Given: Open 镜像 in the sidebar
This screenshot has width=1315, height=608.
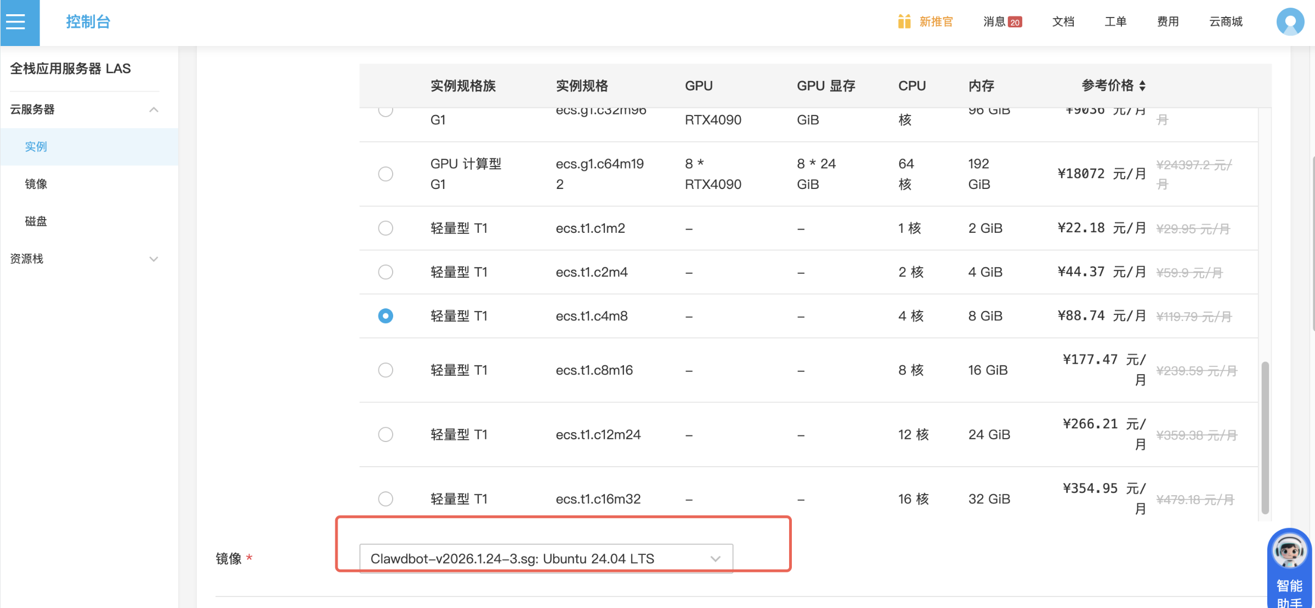Looking at the screenshot, I should [36, 184].
